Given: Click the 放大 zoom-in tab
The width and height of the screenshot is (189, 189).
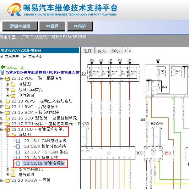Looking at the screenshot, I should coord(102,51).
